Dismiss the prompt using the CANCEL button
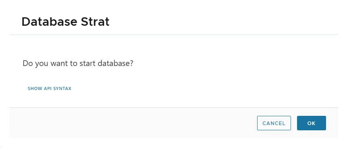 coord(274,123)
